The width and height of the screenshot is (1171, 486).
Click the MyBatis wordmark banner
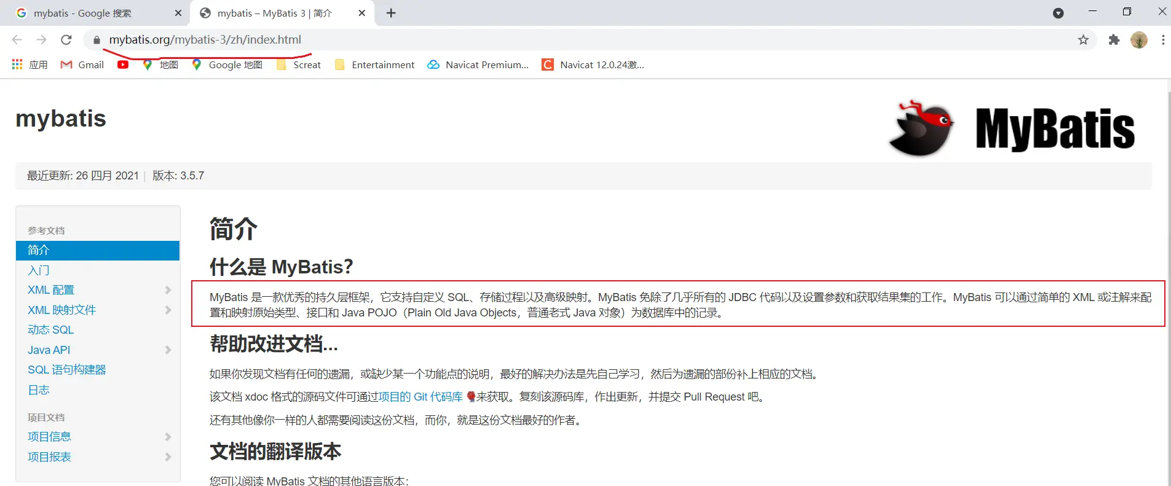[x=1055, y=128]
